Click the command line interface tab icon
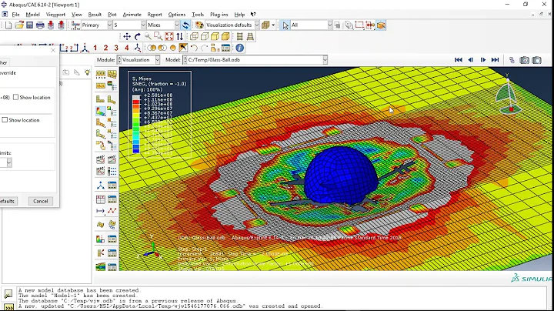Viewport: 554px width, 311px height. pyautogui.click(x=8, y=307)
